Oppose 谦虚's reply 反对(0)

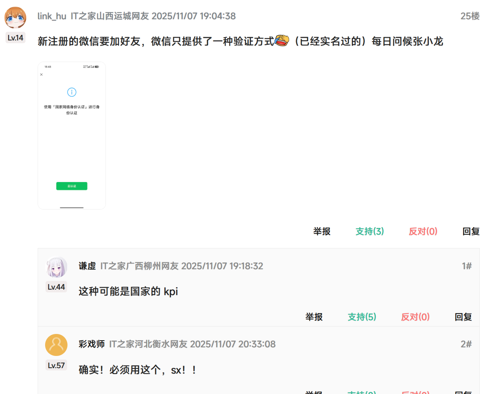415,317
